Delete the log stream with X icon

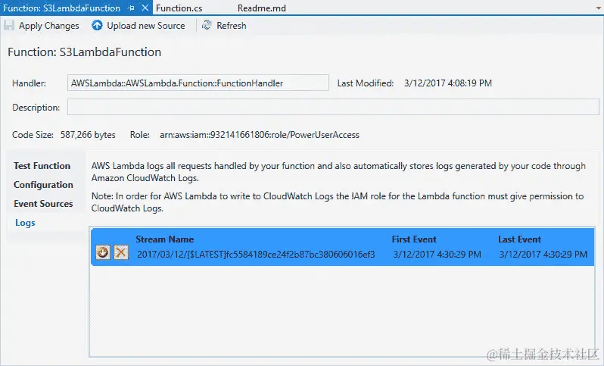(121, 252)
